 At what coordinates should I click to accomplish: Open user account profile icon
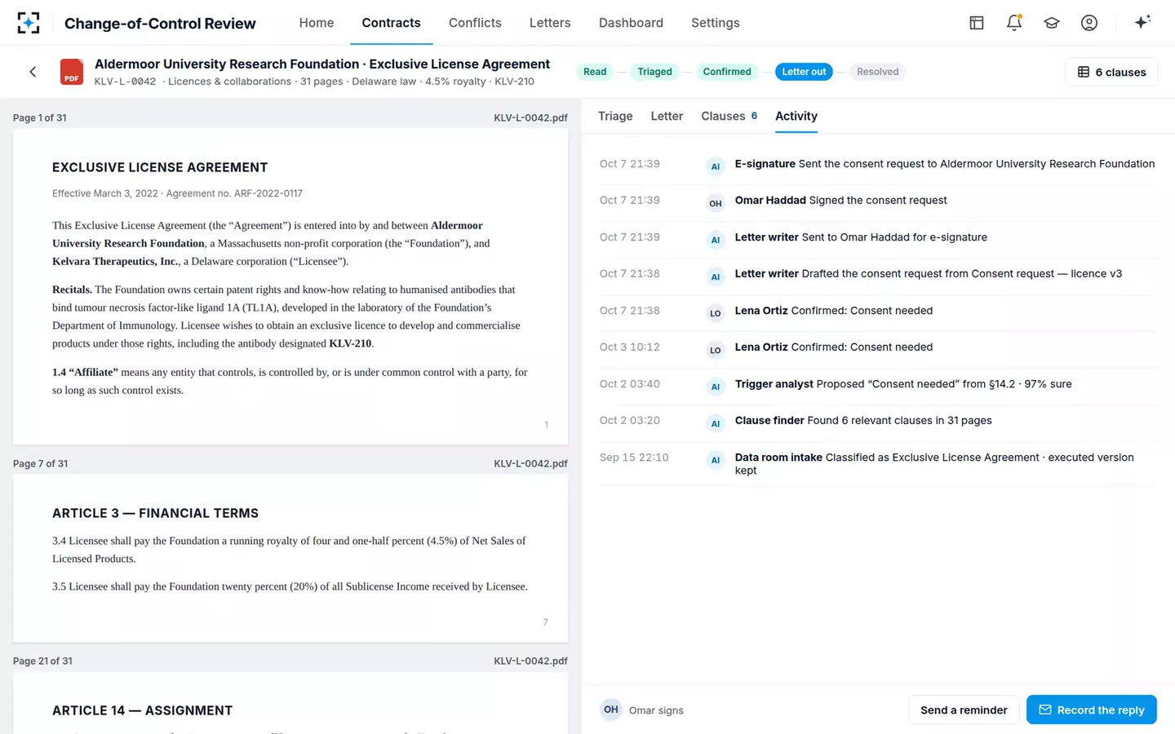pyautogui.click(x=1089, y=23)
